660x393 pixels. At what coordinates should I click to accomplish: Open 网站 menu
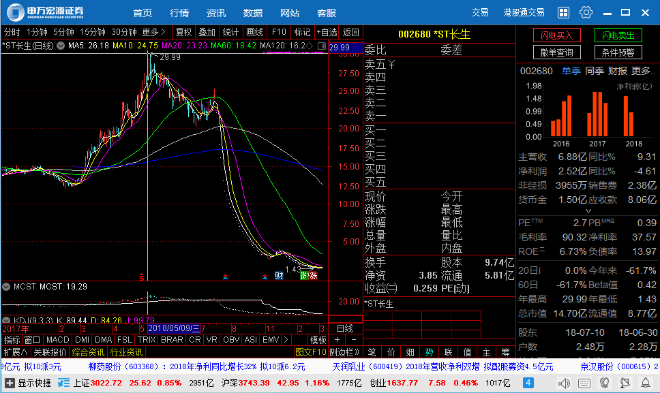point(290,13)
